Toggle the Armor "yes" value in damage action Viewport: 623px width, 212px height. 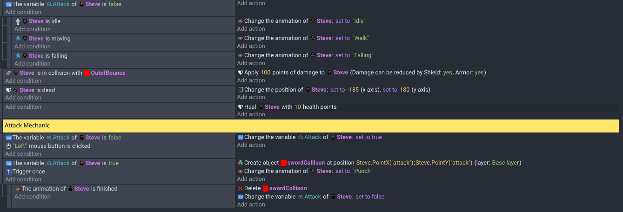click(x=479, y=73)
